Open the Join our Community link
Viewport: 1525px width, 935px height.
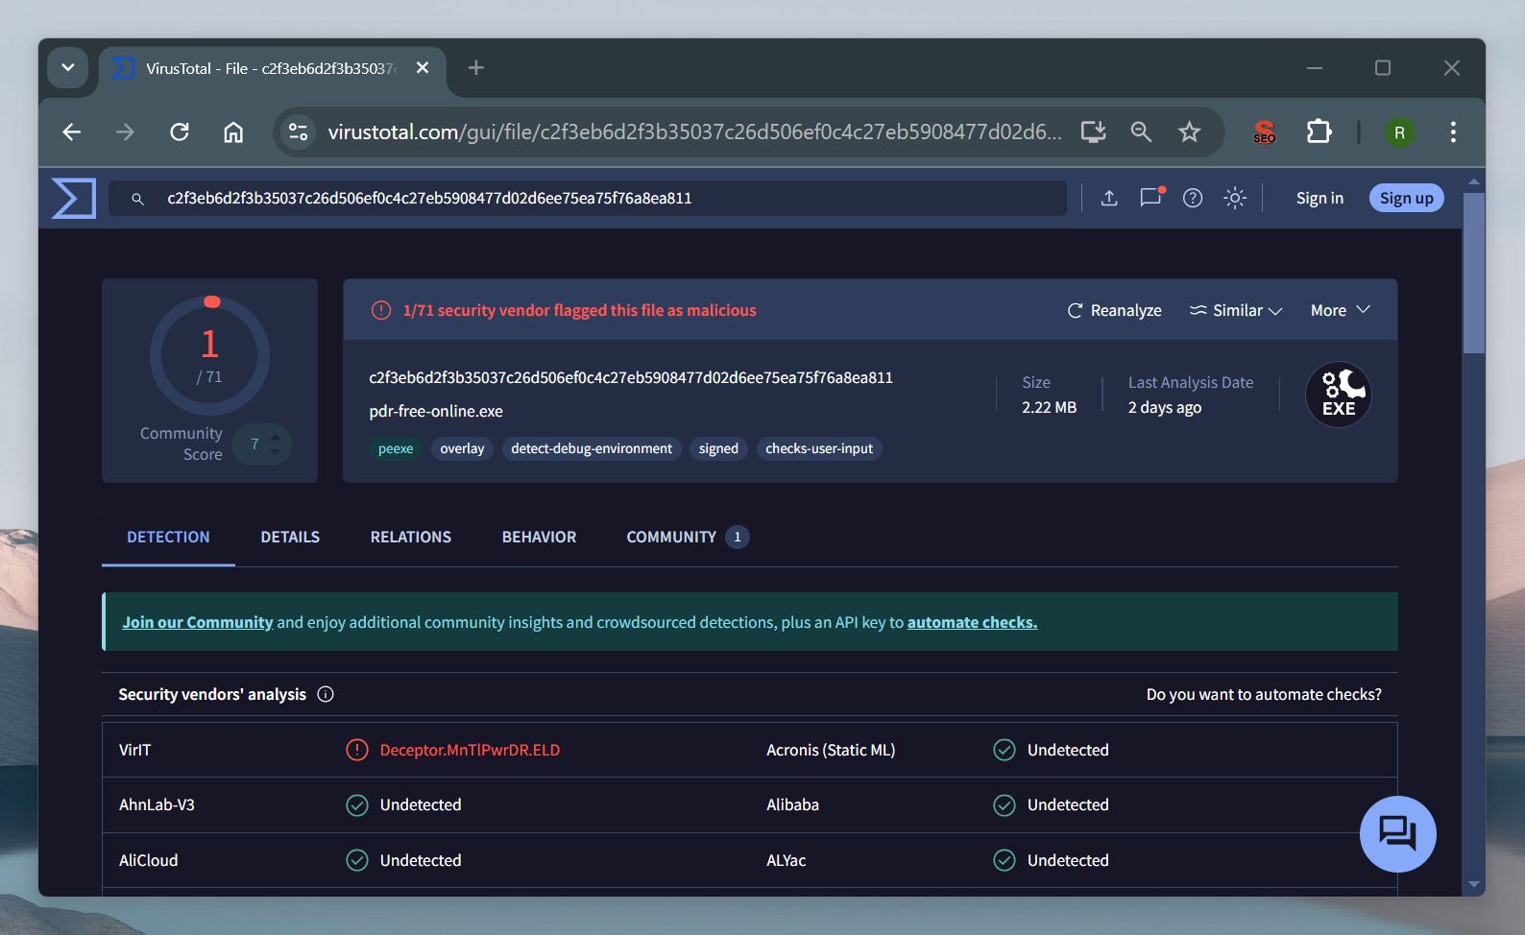click(x=197, y=622)
